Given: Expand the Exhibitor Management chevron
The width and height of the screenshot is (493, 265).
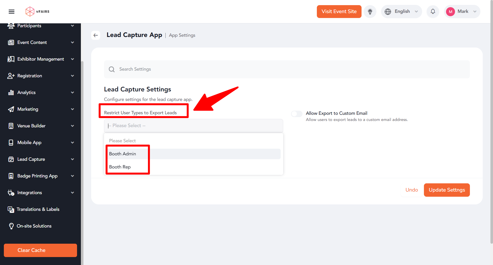Looking at the screenshot, I should [72, 59].
